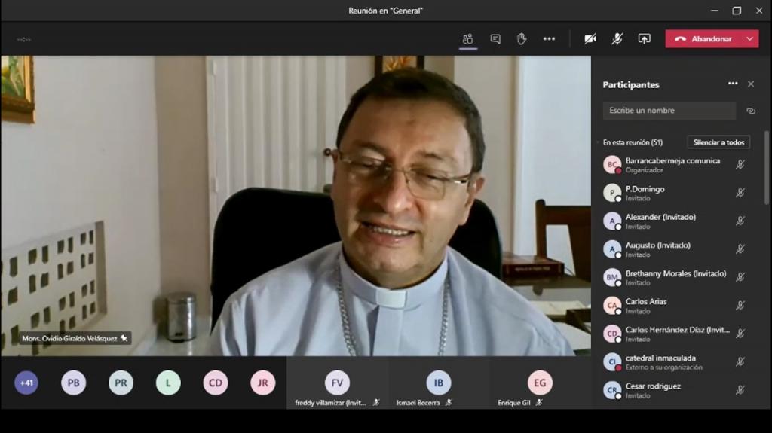772x433 pixels.
Task: Raise your hand in the meeting
Action: tap(522, 39)
